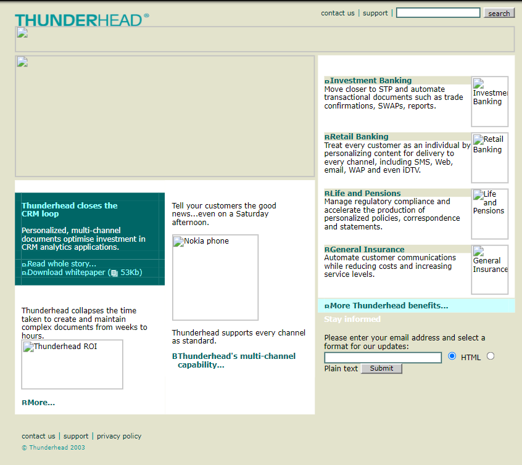Click the Submit button
This screenshot has width=522, height=465.
[x=381, y=368]
